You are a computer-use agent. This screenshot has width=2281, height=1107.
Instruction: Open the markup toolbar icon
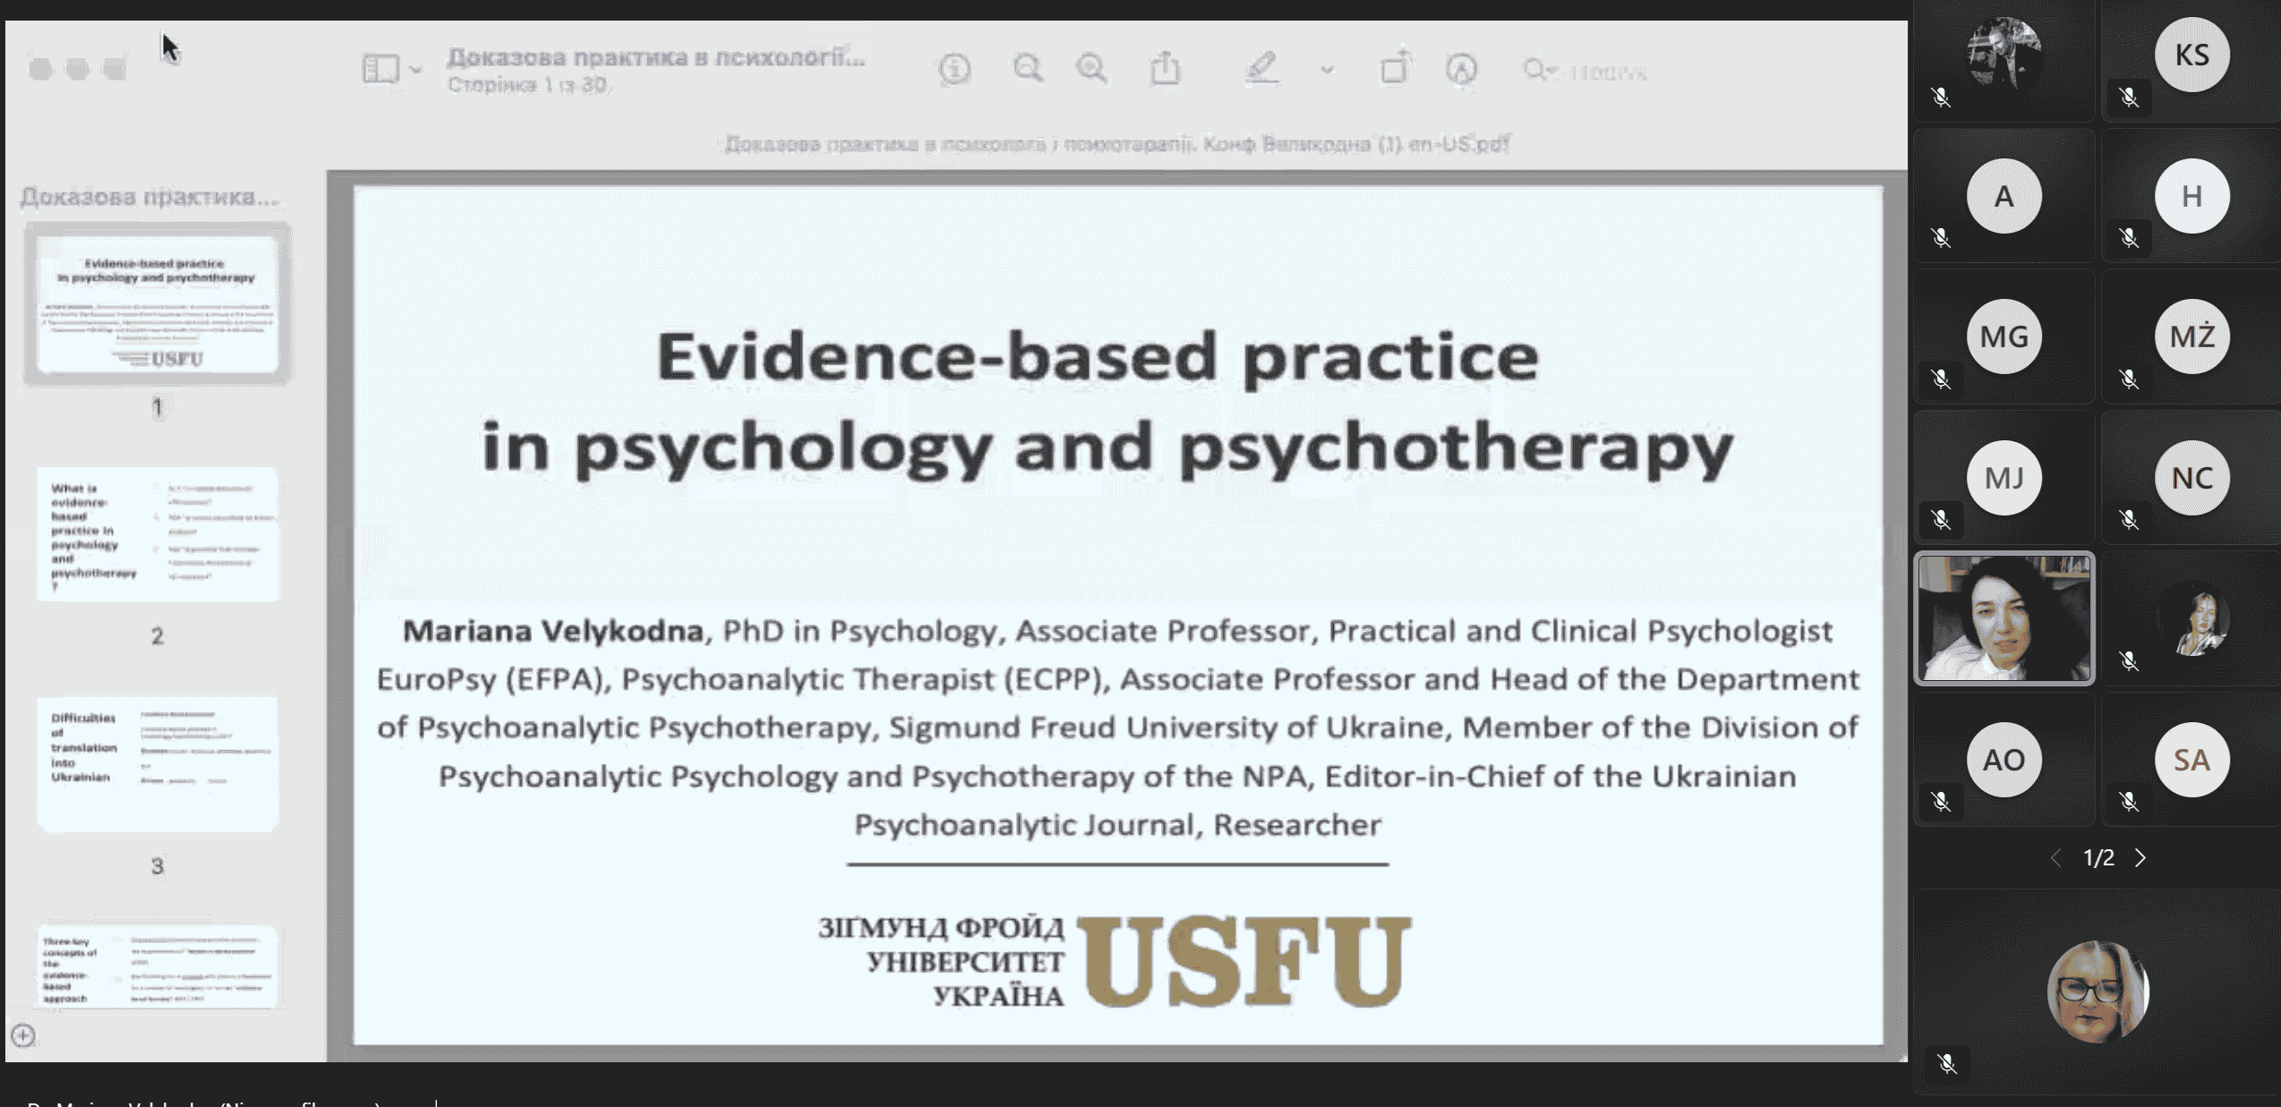[1461, 69]
